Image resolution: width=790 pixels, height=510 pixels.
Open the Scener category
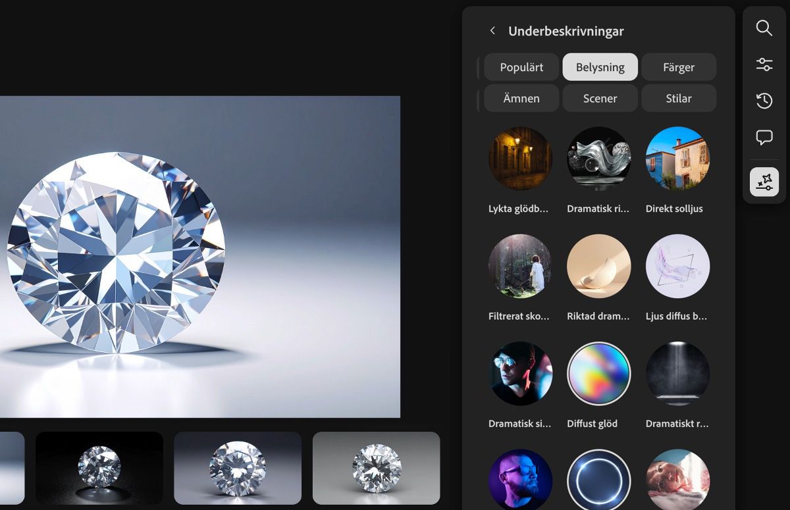pyautogui.click(x=600, y=98)
